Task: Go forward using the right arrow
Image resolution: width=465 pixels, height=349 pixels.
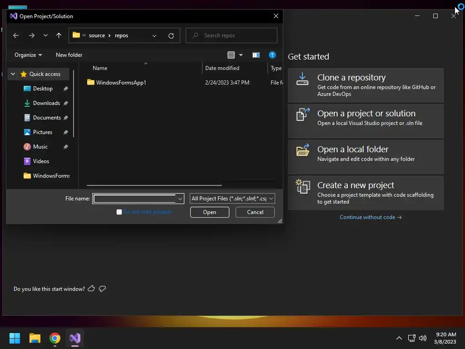Action: click(32, 35)
